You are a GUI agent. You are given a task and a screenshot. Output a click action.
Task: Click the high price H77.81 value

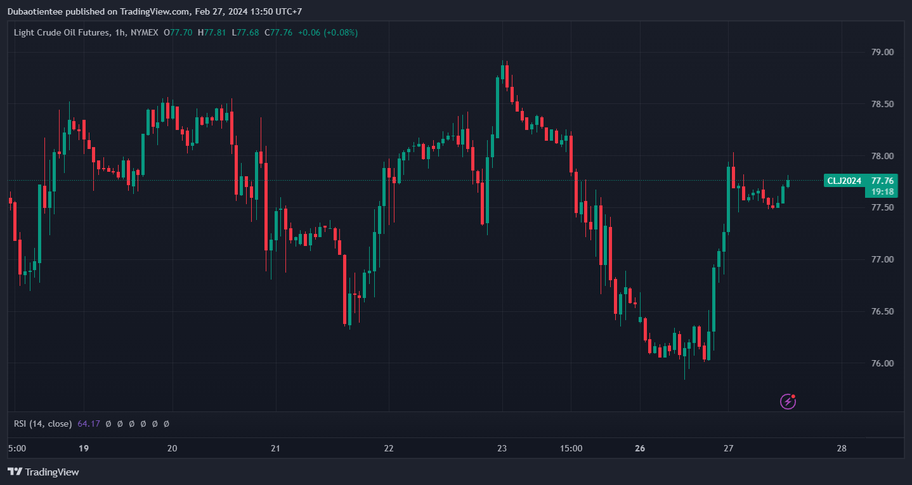point(213,32)
